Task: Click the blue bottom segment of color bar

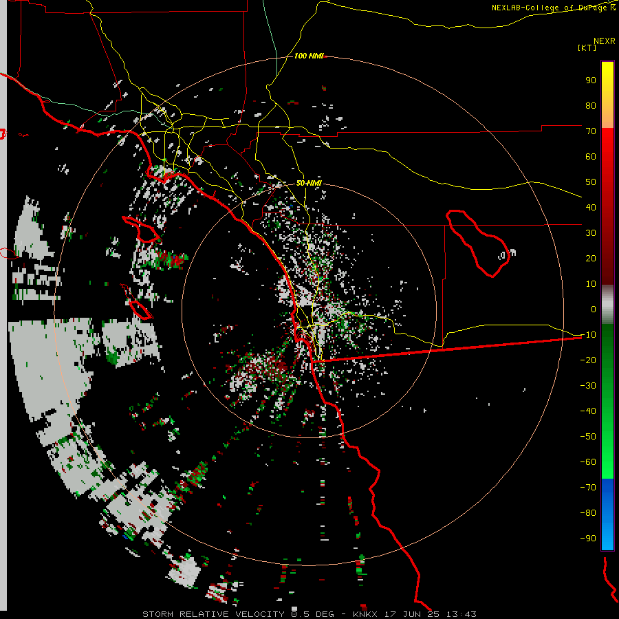Action: pos(607,514)
